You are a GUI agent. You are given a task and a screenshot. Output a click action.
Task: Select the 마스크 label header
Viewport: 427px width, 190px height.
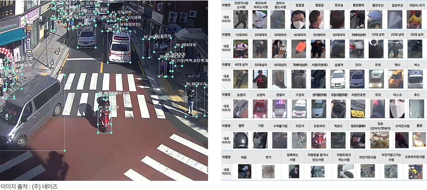pyautogui.click(x=395, y=94)
